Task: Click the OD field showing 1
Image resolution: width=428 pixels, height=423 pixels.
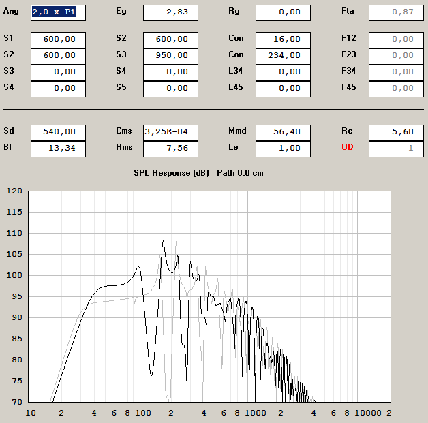Action: pos(396,149)
